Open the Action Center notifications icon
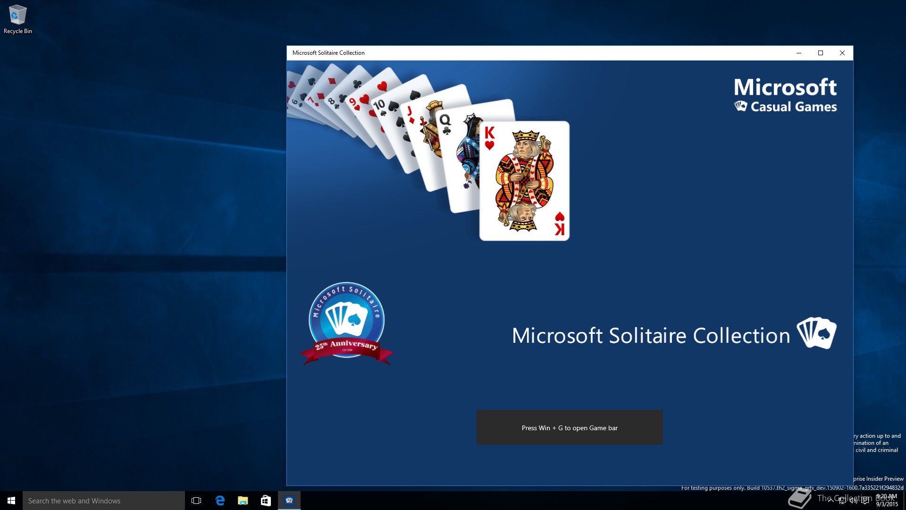 click(865, 501)
